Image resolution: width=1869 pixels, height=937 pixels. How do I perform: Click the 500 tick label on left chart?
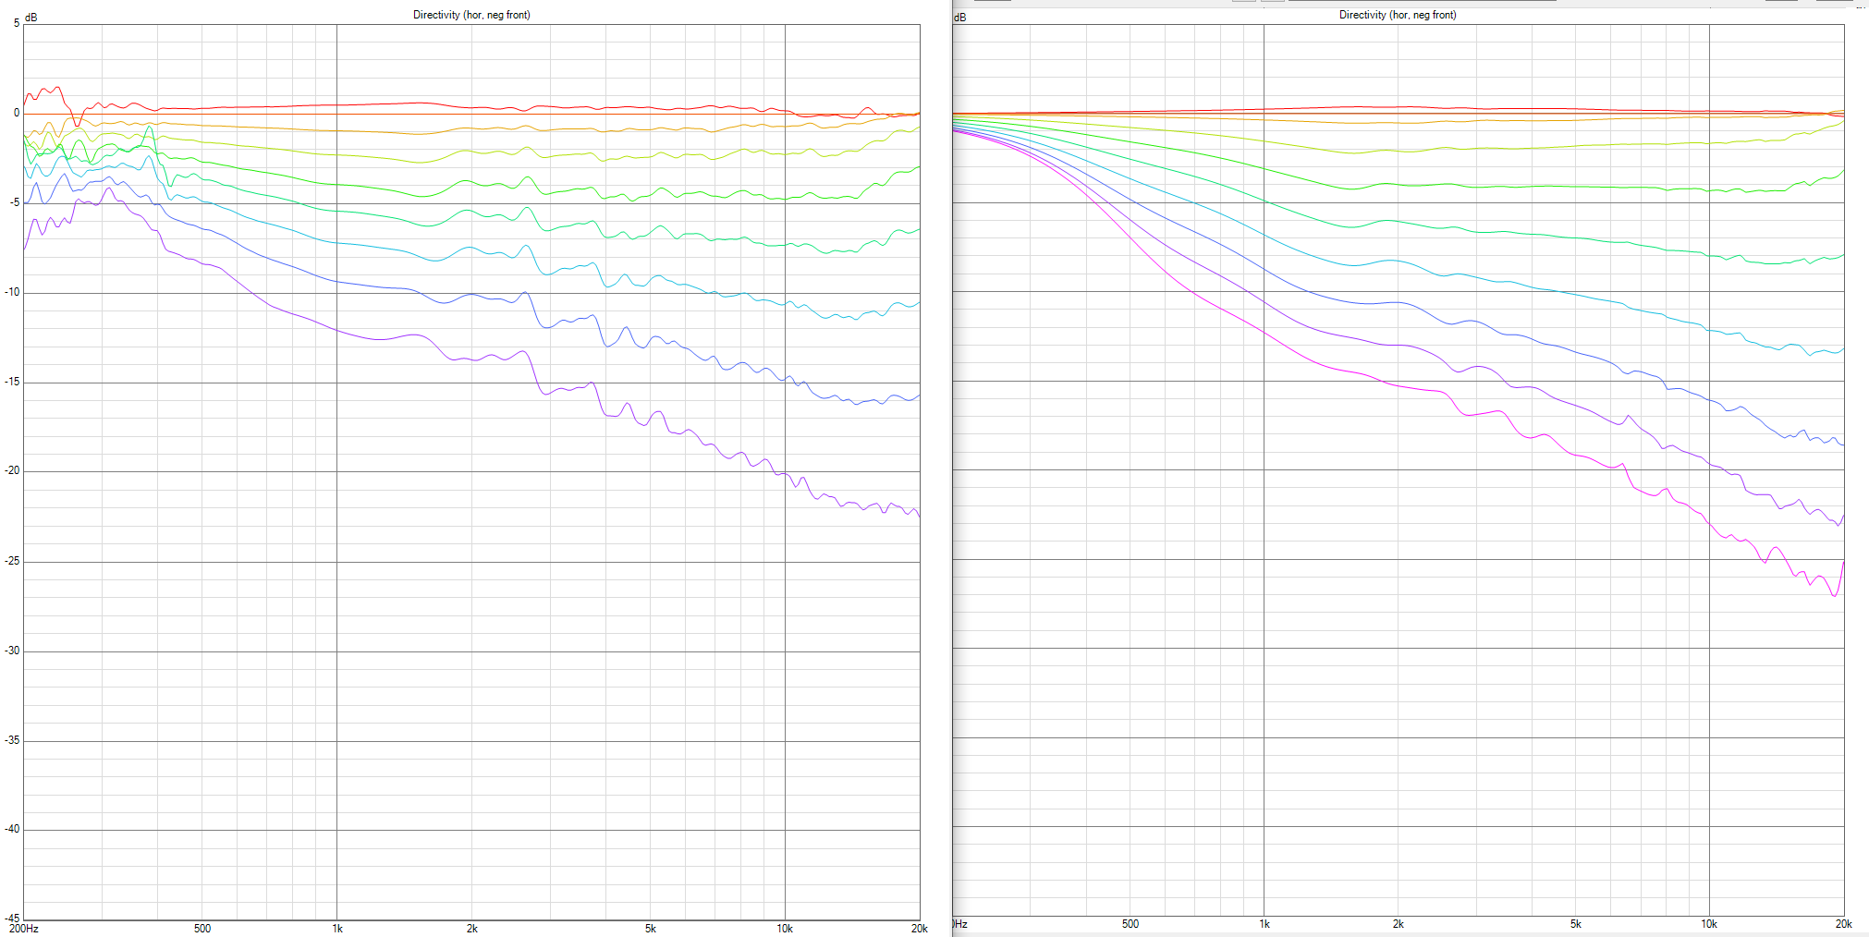pos(202,929)
